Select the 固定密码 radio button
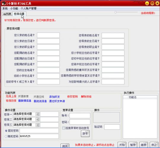The width and height of the screenshot is (160, 148). click(6, 131)
